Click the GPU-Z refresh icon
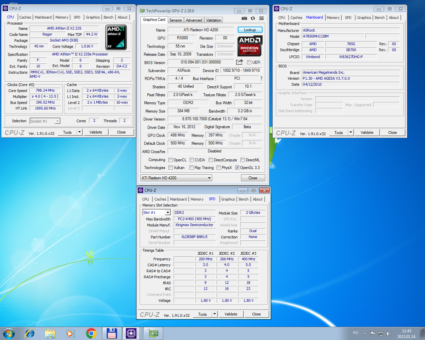Screen dimensions: 425x340 pyautogui.click(x=253, y=18)
